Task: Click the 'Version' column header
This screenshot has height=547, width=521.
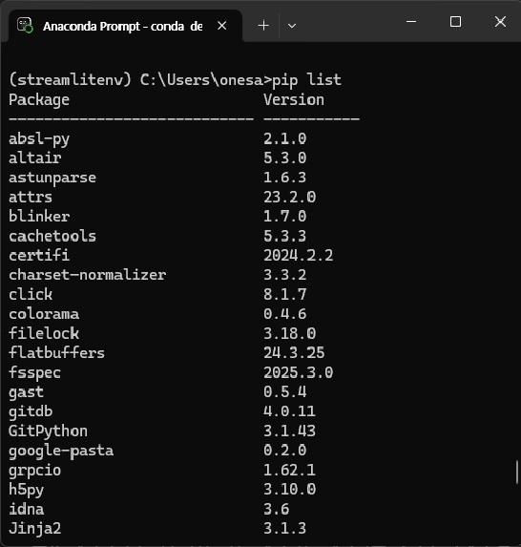Action: 294,100
